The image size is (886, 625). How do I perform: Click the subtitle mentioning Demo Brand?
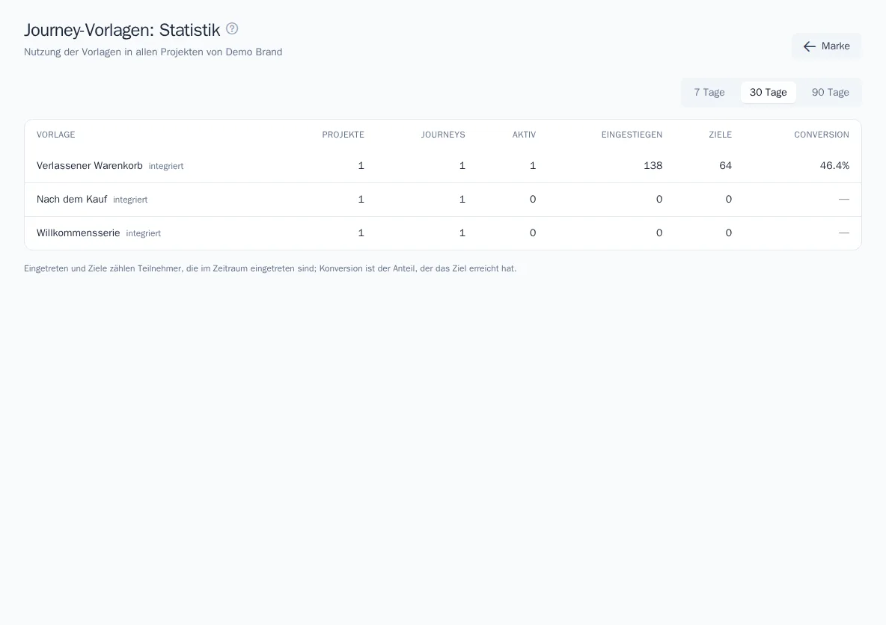click(x=153, y=52)
